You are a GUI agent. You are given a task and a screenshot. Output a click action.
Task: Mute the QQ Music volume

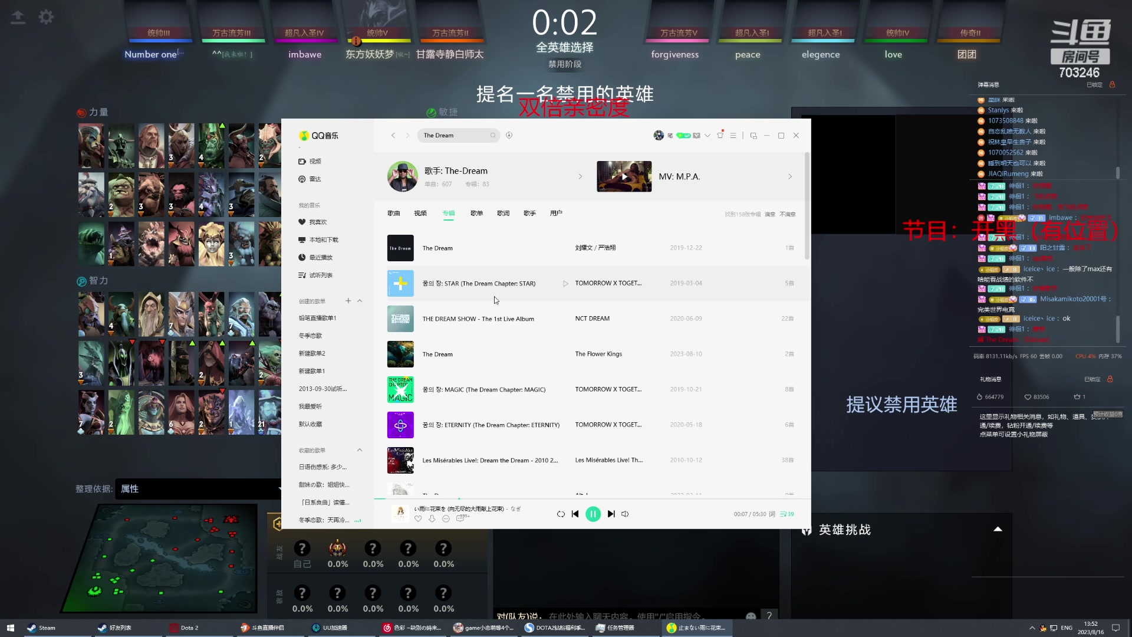(625, 514)
